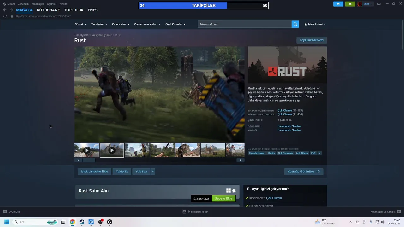Screen dimensions: 404x227
Task: Click the Yok Say button
Action: [x=141, y=172]
